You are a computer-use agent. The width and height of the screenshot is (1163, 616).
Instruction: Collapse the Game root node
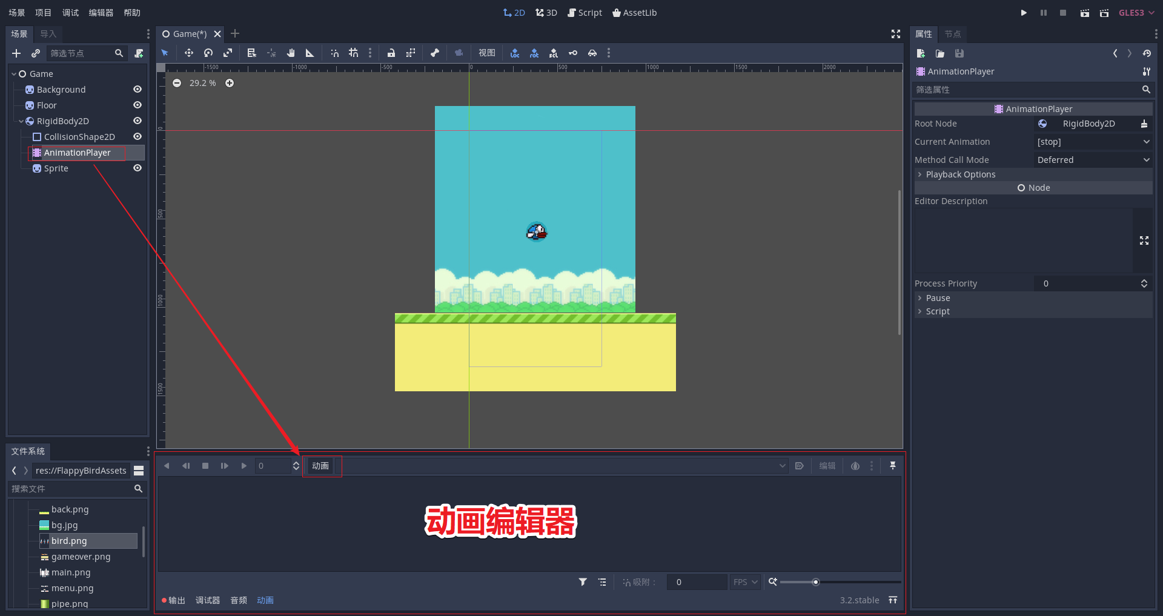[14, 74]
